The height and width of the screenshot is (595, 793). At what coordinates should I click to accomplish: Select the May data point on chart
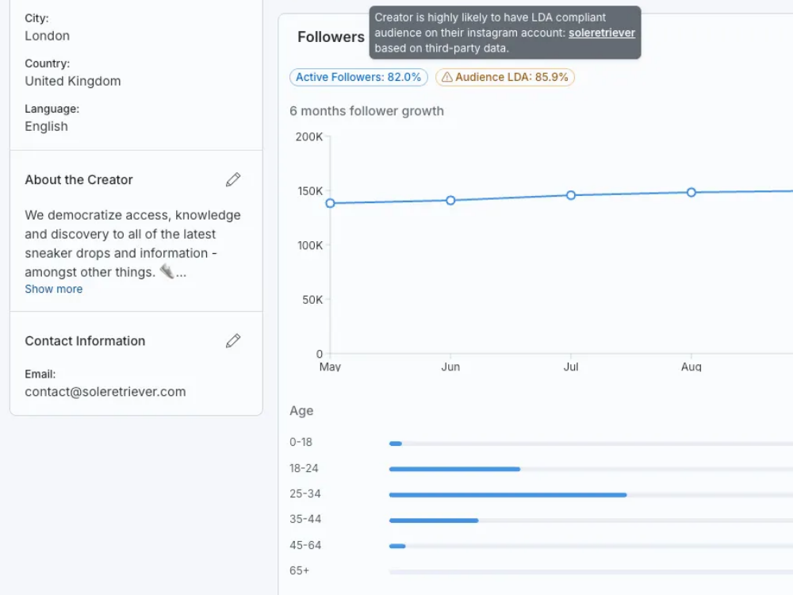coord(330,203)
